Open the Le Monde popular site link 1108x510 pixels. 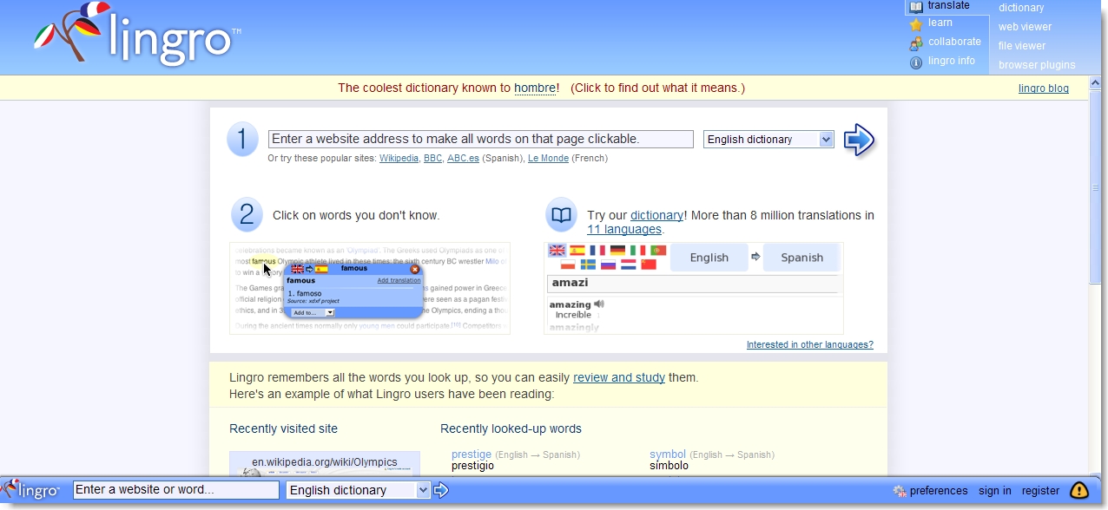[548, 159]
